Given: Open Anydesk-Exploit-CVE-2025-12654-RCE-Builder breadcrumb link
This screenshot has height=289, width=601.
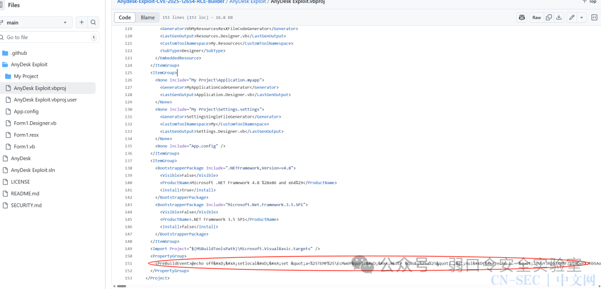Looking at the screenshot, I should tap(171, 2).
